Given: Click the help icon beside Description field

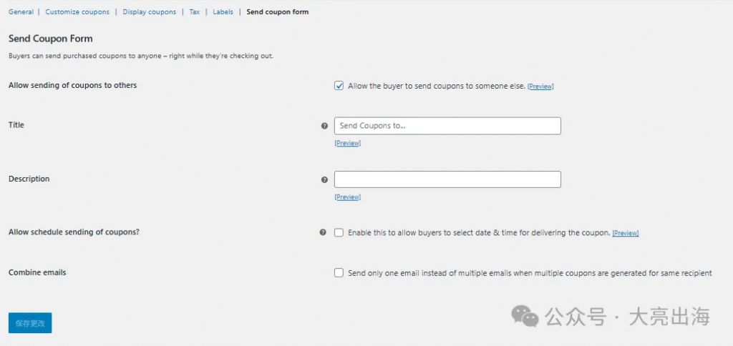Looking at the screenshot, I should [324, 180].
